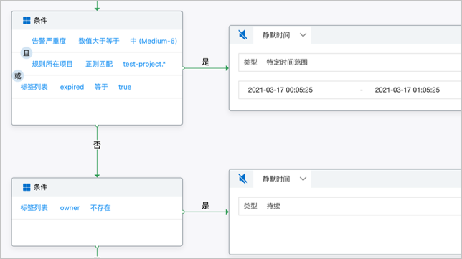Image resolution: width=462 pixels, height=259 pixels.
Task: Click the 是 label of the upper branch
Action: pos(205,62)
